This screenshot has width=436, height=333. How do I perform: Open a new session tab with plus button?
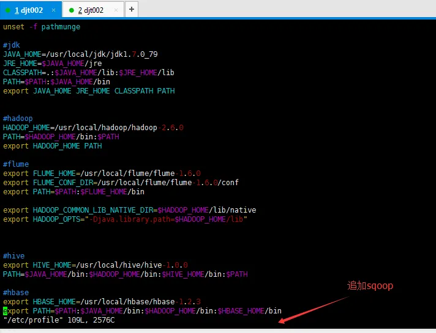(x=132, y=9)
